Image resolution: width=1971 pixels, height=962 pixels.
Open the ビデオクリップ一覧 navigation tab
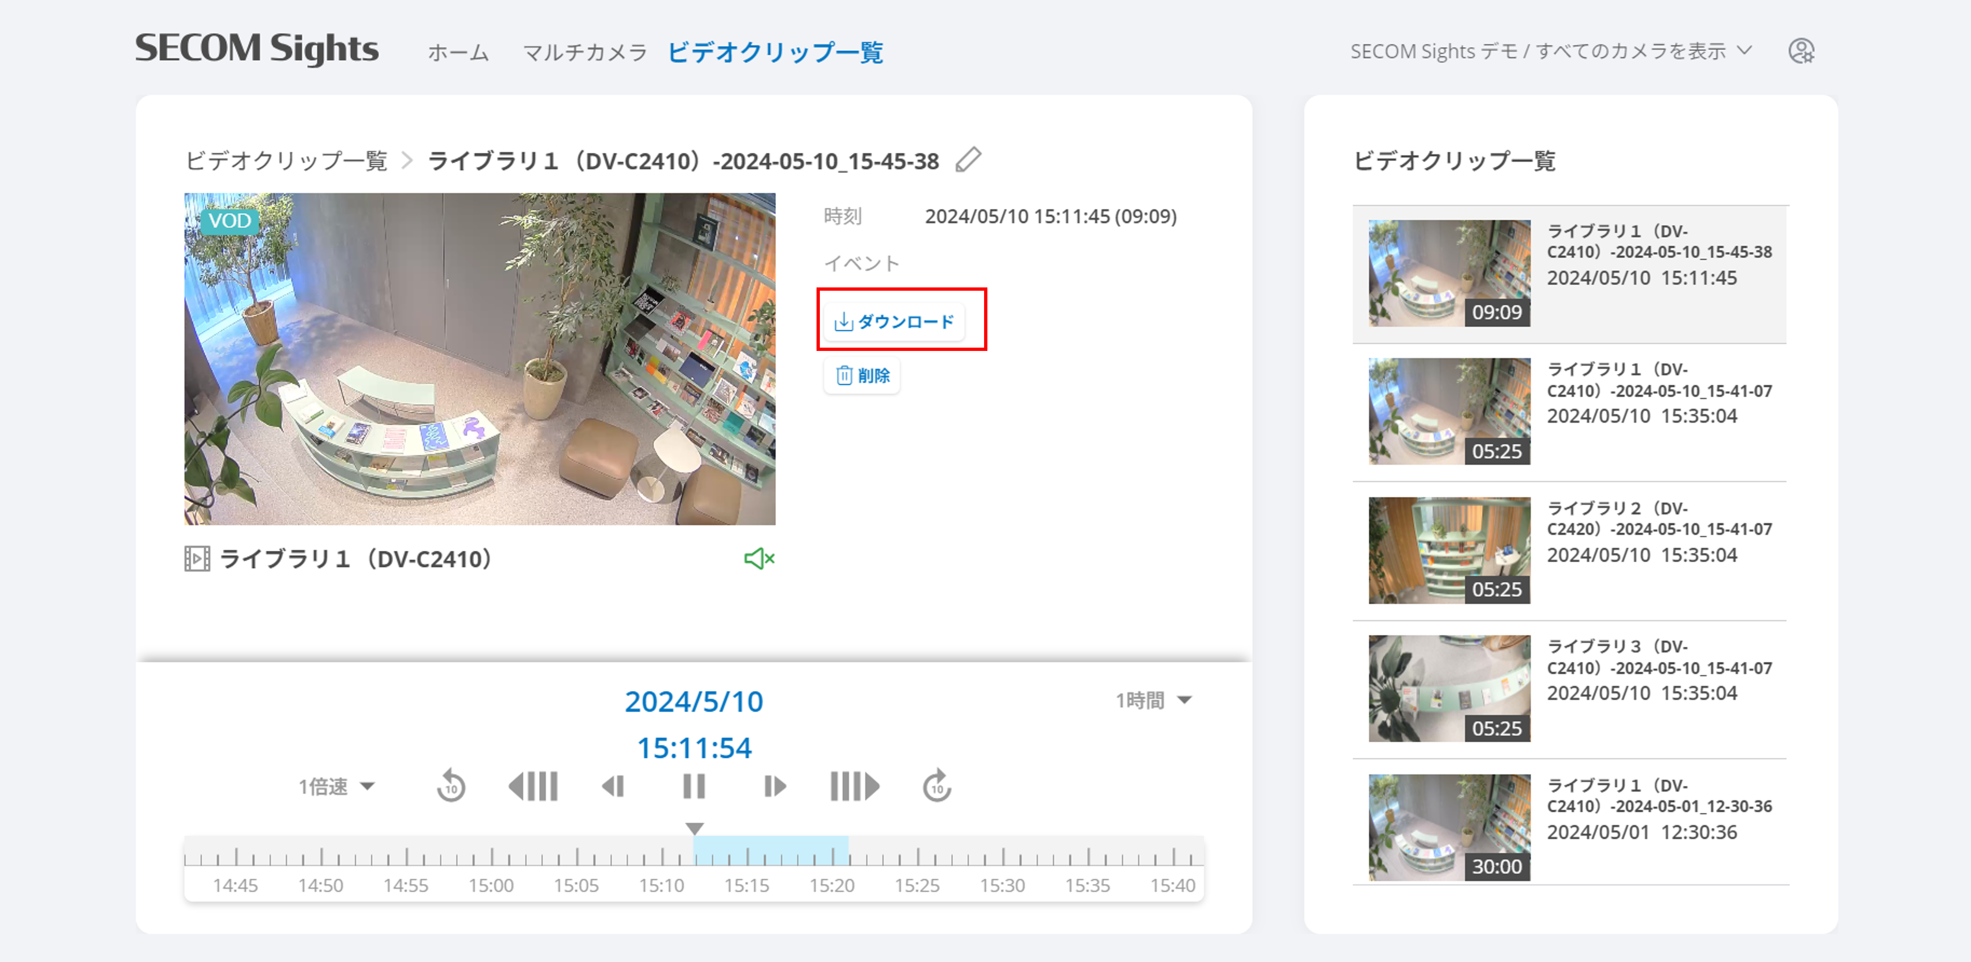(x=775, y=52)
